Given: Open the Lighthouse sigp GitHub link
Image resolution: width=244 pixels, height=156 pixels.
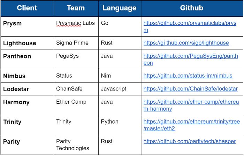Looking at the screenshot, I should (x=186, y=43).
